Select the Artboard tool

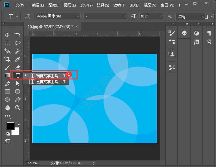tap(17, 35)
